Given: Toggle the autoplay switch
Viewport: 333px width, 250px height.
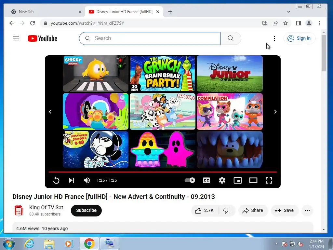Looking at the screenshot, I should 190,180.
